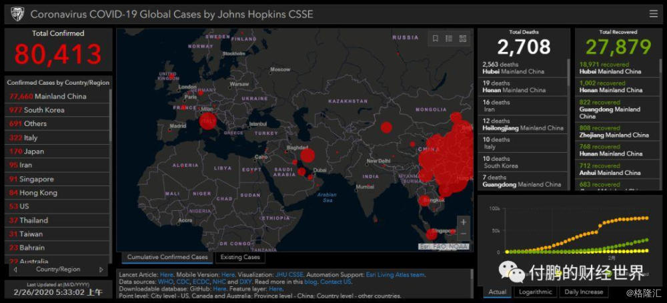The image size is (667, 303).
Task: Select the Daily Increase chart tab
Action: (582, 292)
